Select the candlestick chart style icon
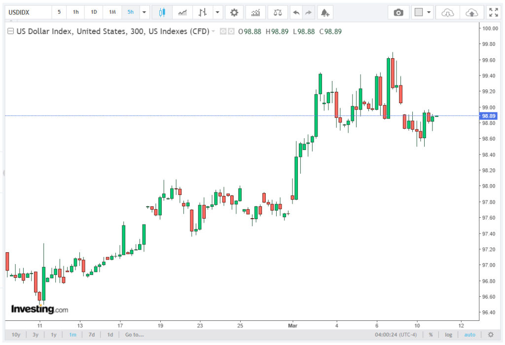This screenshot has height=345, width=505. tap(162, 12)
